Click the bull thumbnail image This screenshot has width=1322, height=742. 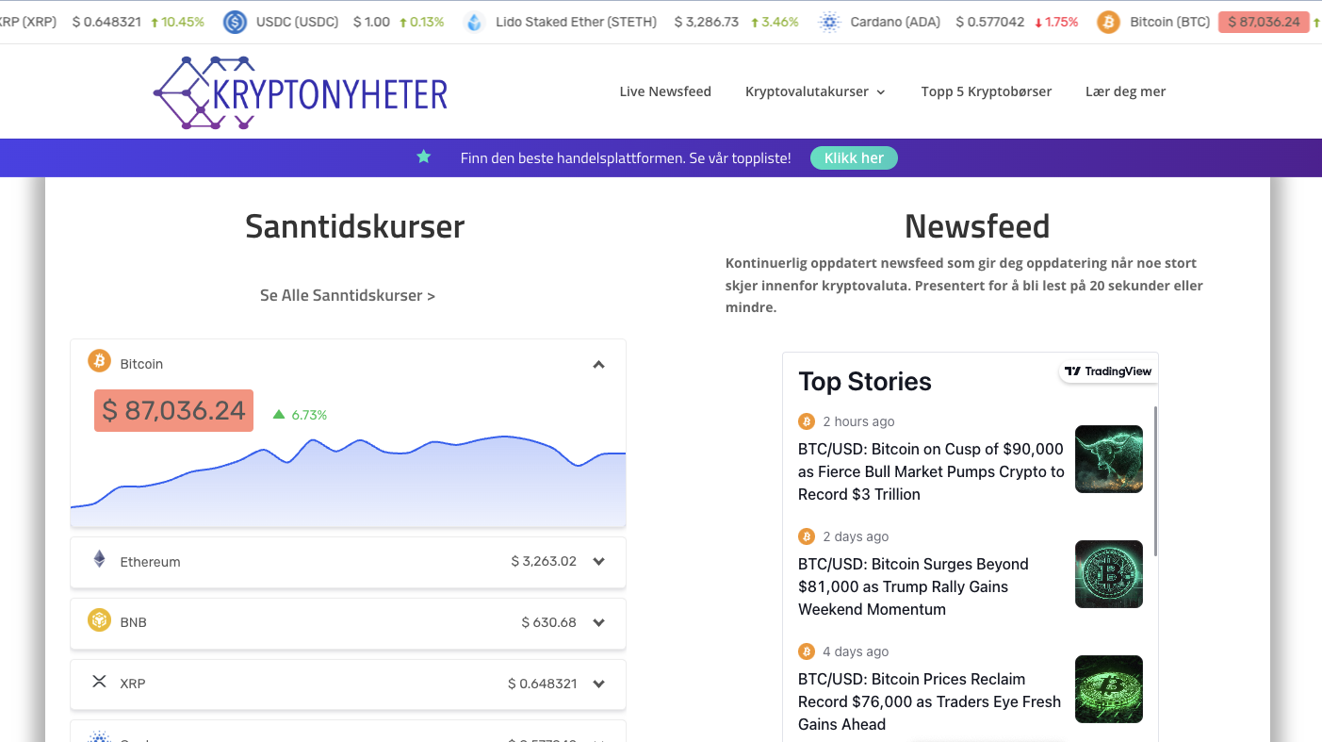[x=1109, y=459]
